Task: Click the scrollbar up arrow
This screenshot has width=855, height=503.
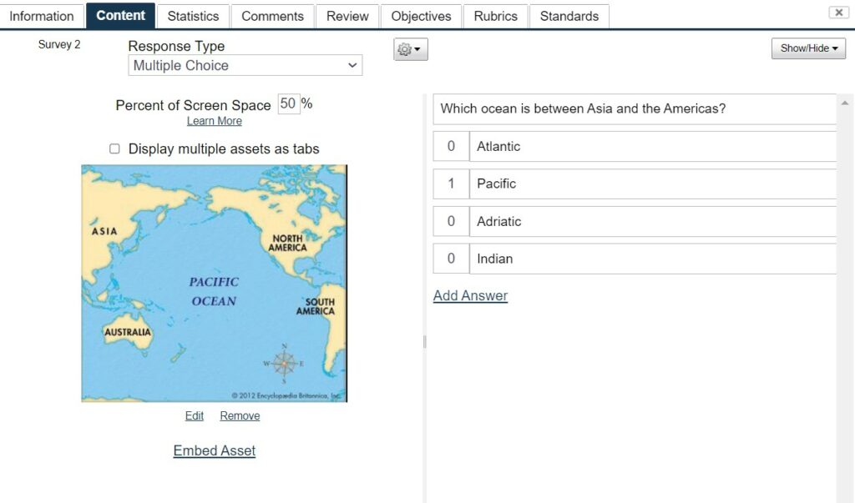Action: click(x=845, y=103)
